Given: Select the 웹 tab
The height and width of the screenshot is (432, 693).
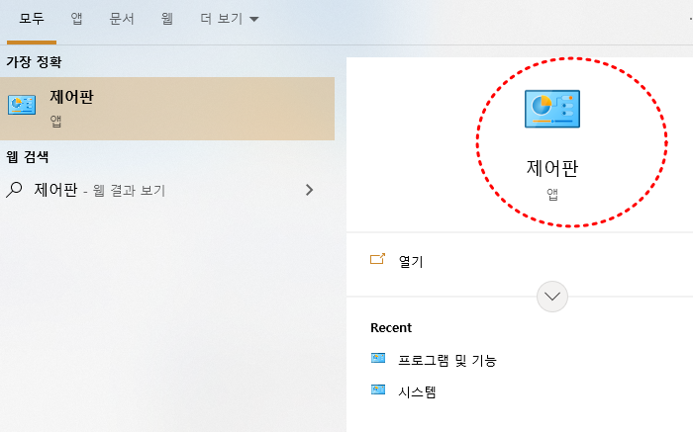Looking at the screenshot, I should point(166,19).
